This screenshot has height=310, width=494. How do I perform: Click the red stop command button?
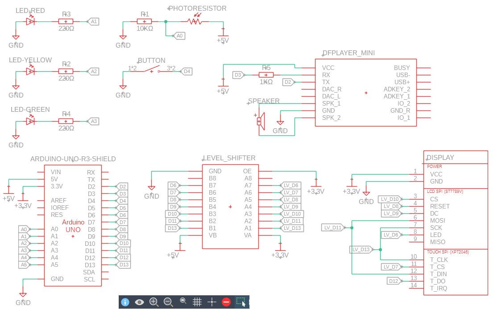click(x=226, y=302)
